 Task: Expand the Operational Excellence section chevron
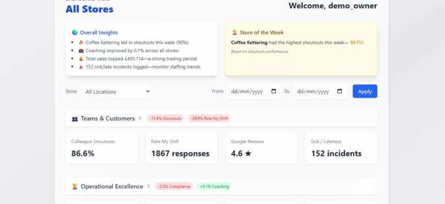tap(149, 186)
